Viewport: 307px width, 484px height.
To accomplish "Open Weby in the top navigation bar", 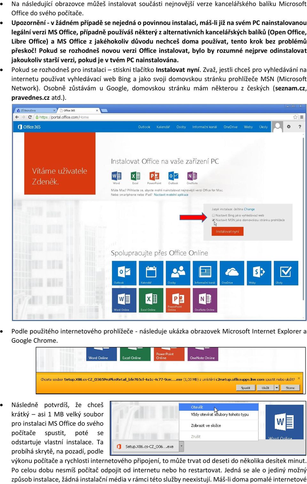I will pos(248,127).
